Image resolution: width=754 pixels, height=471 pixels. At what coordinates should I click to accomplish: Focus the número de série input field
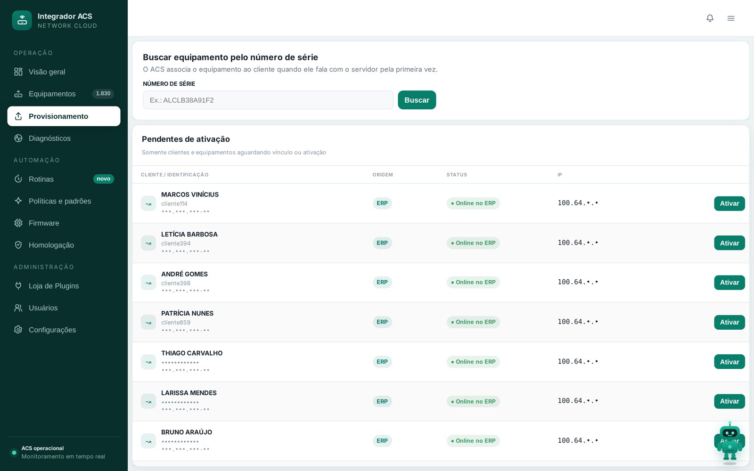click(268, 100)
